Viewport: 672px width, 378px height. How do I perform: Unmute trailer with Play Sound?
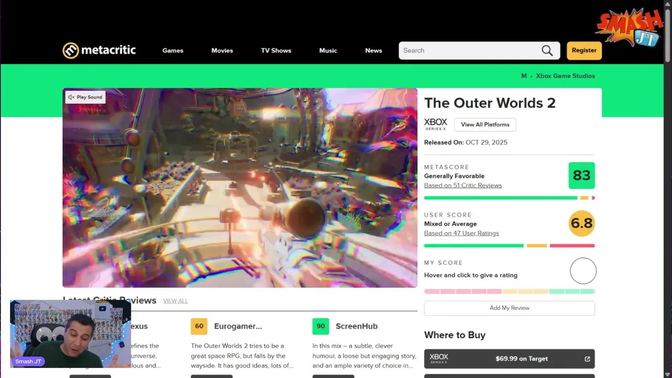coord(86,97)
